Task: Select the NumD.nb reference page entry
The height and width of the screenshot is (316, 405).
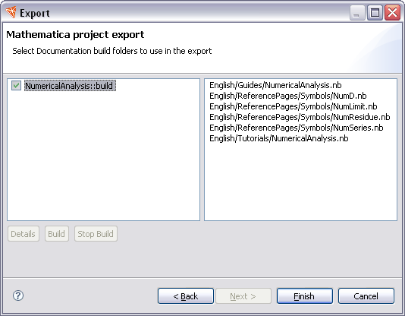Action: coord(288,96)
